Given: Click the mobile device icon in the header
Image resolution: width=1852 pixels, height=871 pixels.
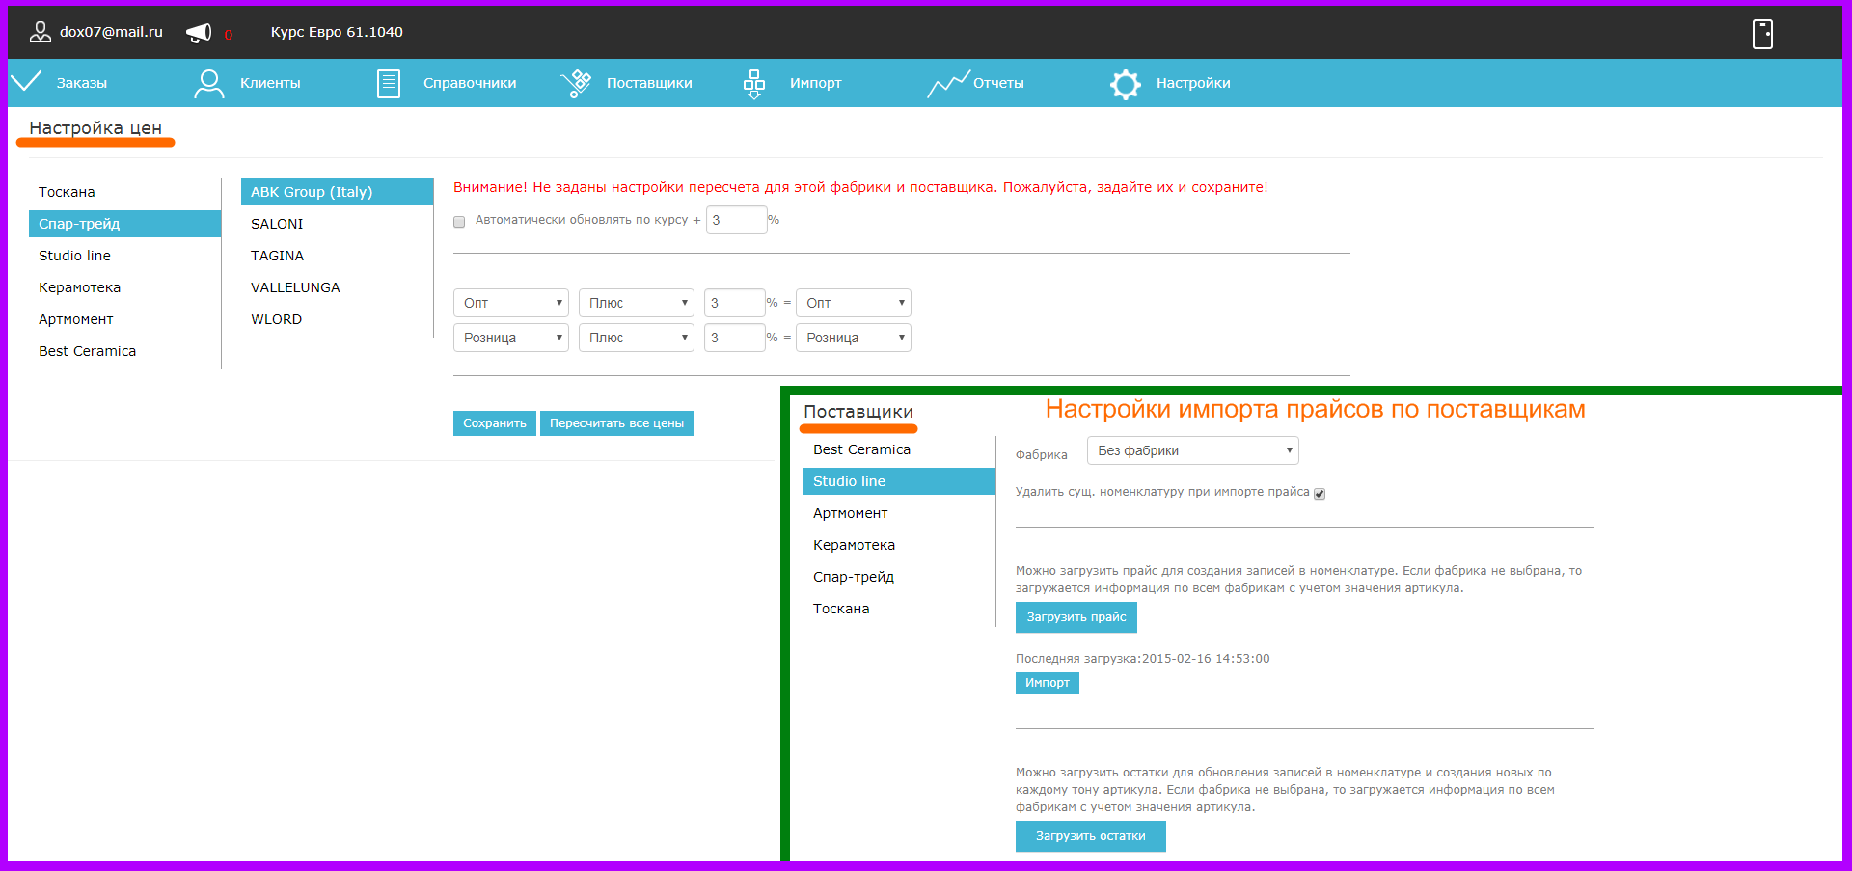Looking at the screenshot, I should click(1762, 34).
